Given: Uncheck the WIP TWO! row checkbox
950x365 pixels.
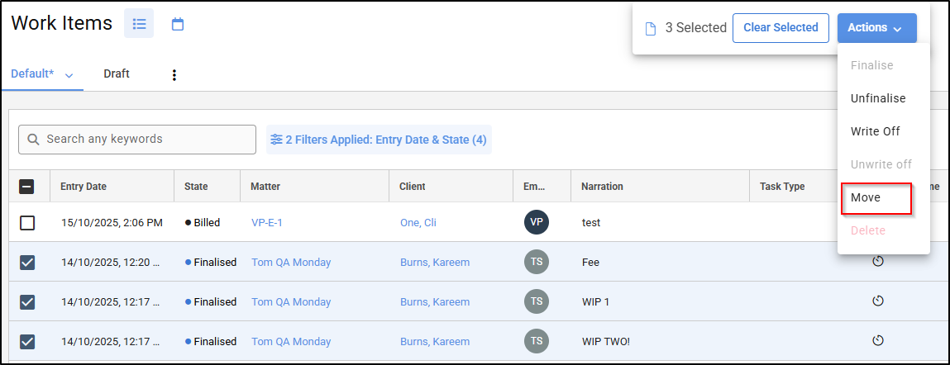Looking at the screenshot, I should pyautogui.click(x=27, y=342).
